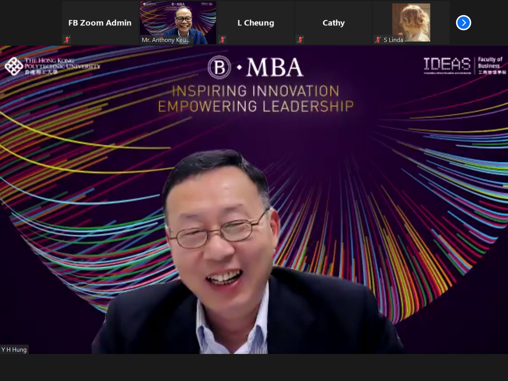Click L Cheung's muted microphone icon
This screenshot has width=508, height=381.
tap(223, 40)
